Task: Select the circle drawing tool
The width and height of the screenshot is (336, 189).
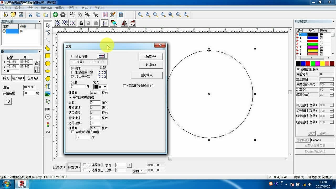Action: click(48, 63)
